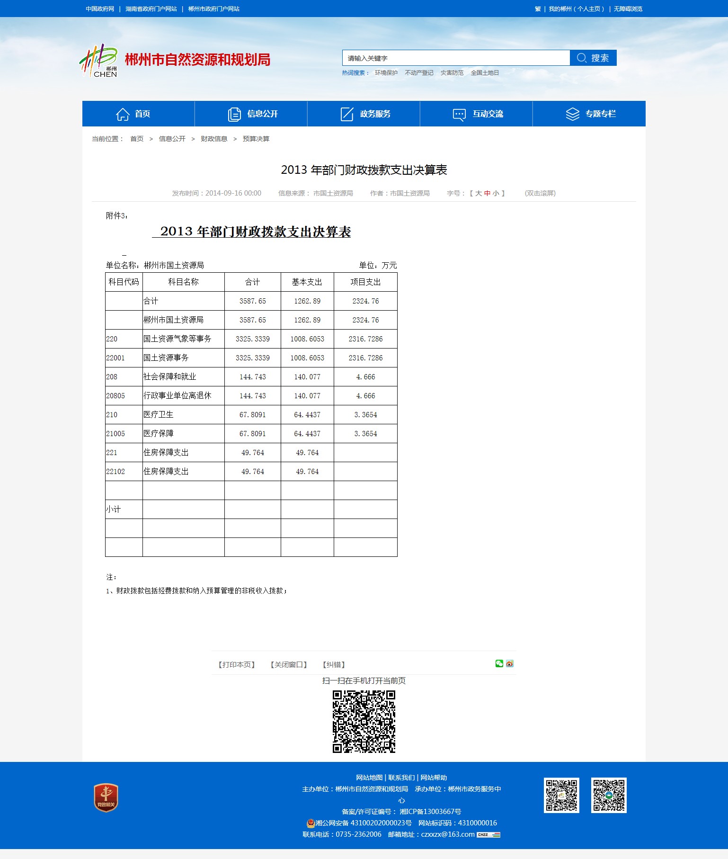Click 打印本页 print link
The image size is (728, 859).
(x=237, y=665)
